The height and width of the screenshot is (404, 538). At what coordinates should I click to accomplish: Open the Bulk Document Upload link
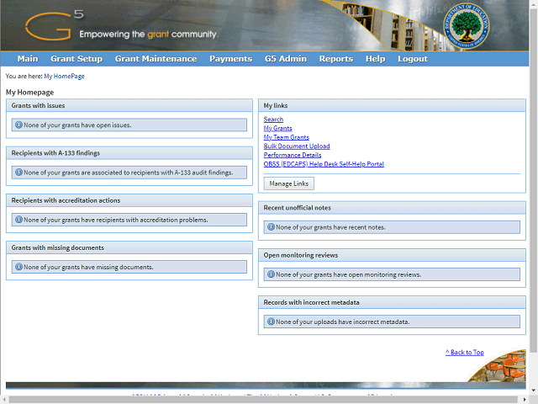click(297, 146)
